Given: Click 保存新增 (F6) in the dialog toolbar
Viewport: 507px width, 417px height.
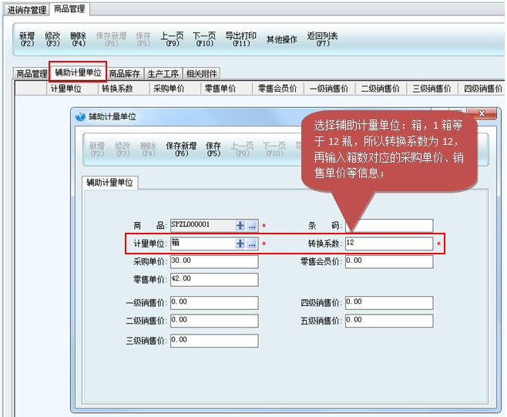Looking at the screenshot, I should coord(182,149).
